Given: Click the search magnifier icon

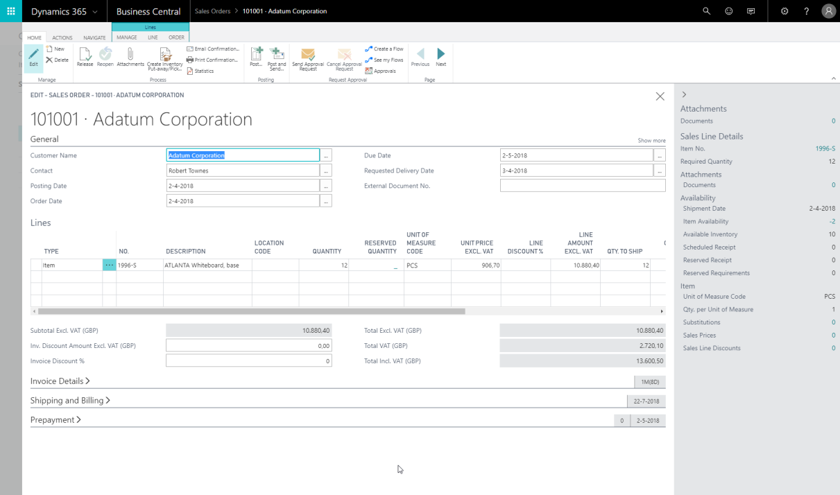Looking at the screenshot, I should point(707,11).
